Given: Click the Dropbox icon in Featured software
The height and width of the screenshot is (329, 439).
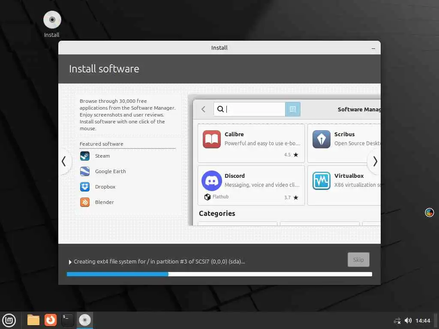Looking at the screenshot, I should click(85, 187).
